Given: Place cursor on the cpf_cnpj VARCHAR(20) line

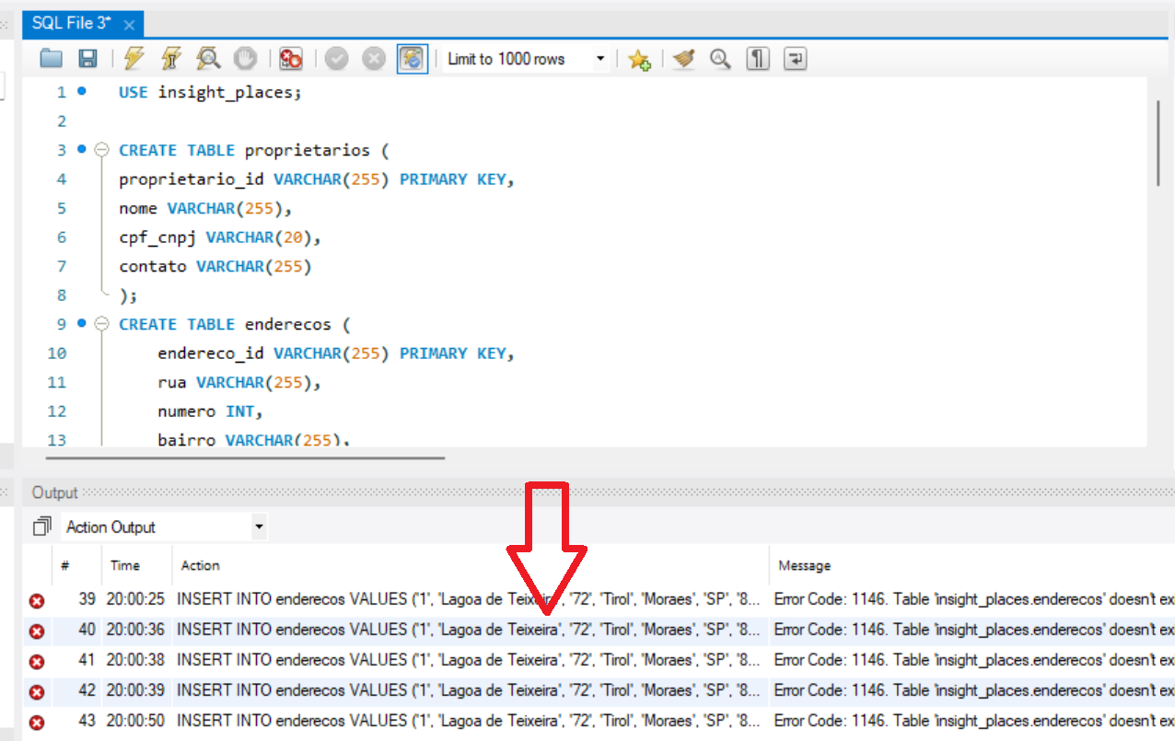Looking at the screenshot, I should click(219, 237).
